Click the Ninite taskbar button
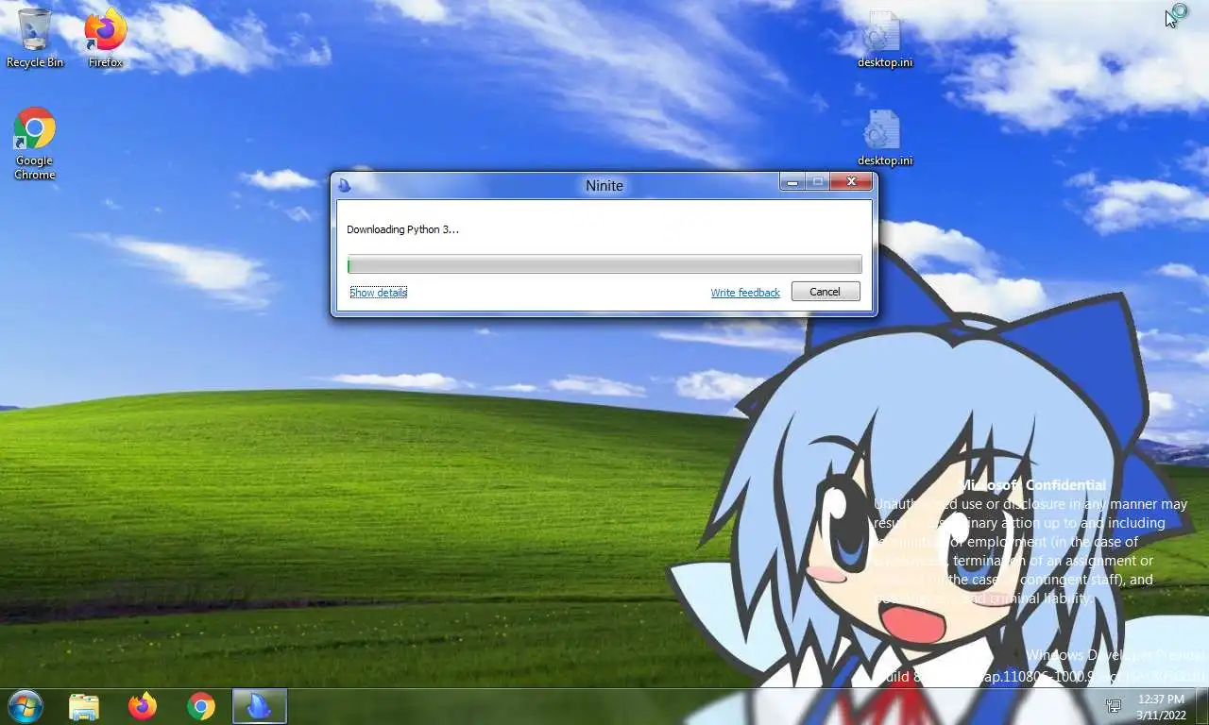This screenshot has width=1209, height=725. pos(259,706)
